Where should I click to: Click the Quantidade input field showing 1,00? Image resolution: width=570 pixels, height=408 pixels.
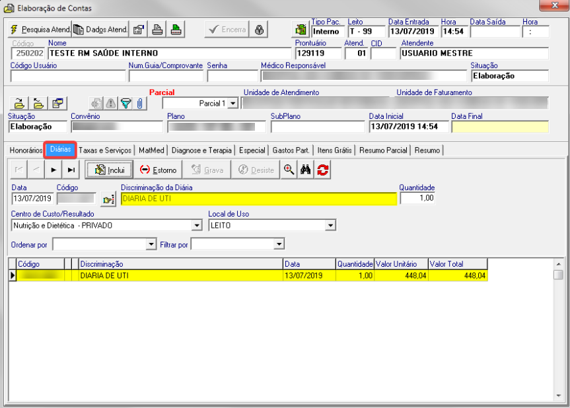tap(417, 198)
